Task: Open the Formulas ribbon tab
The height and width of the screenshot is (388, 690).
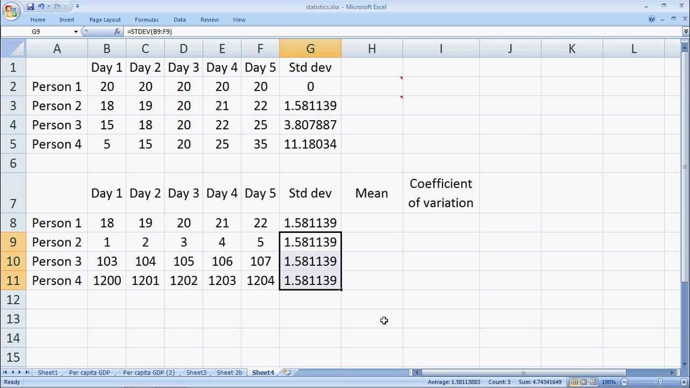Action: point(147,19)
